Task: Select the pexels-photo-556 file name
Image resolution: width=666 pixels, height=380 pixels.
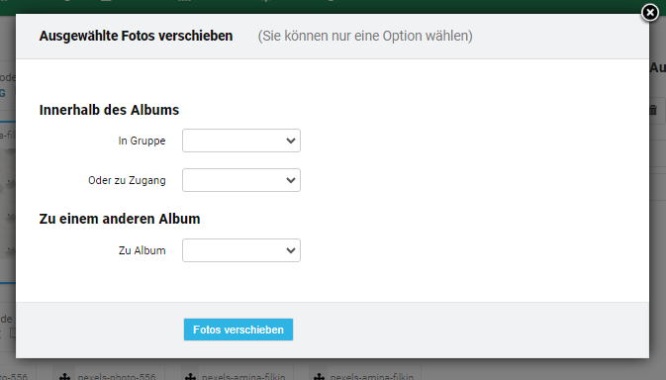Action: coord(117,377)
